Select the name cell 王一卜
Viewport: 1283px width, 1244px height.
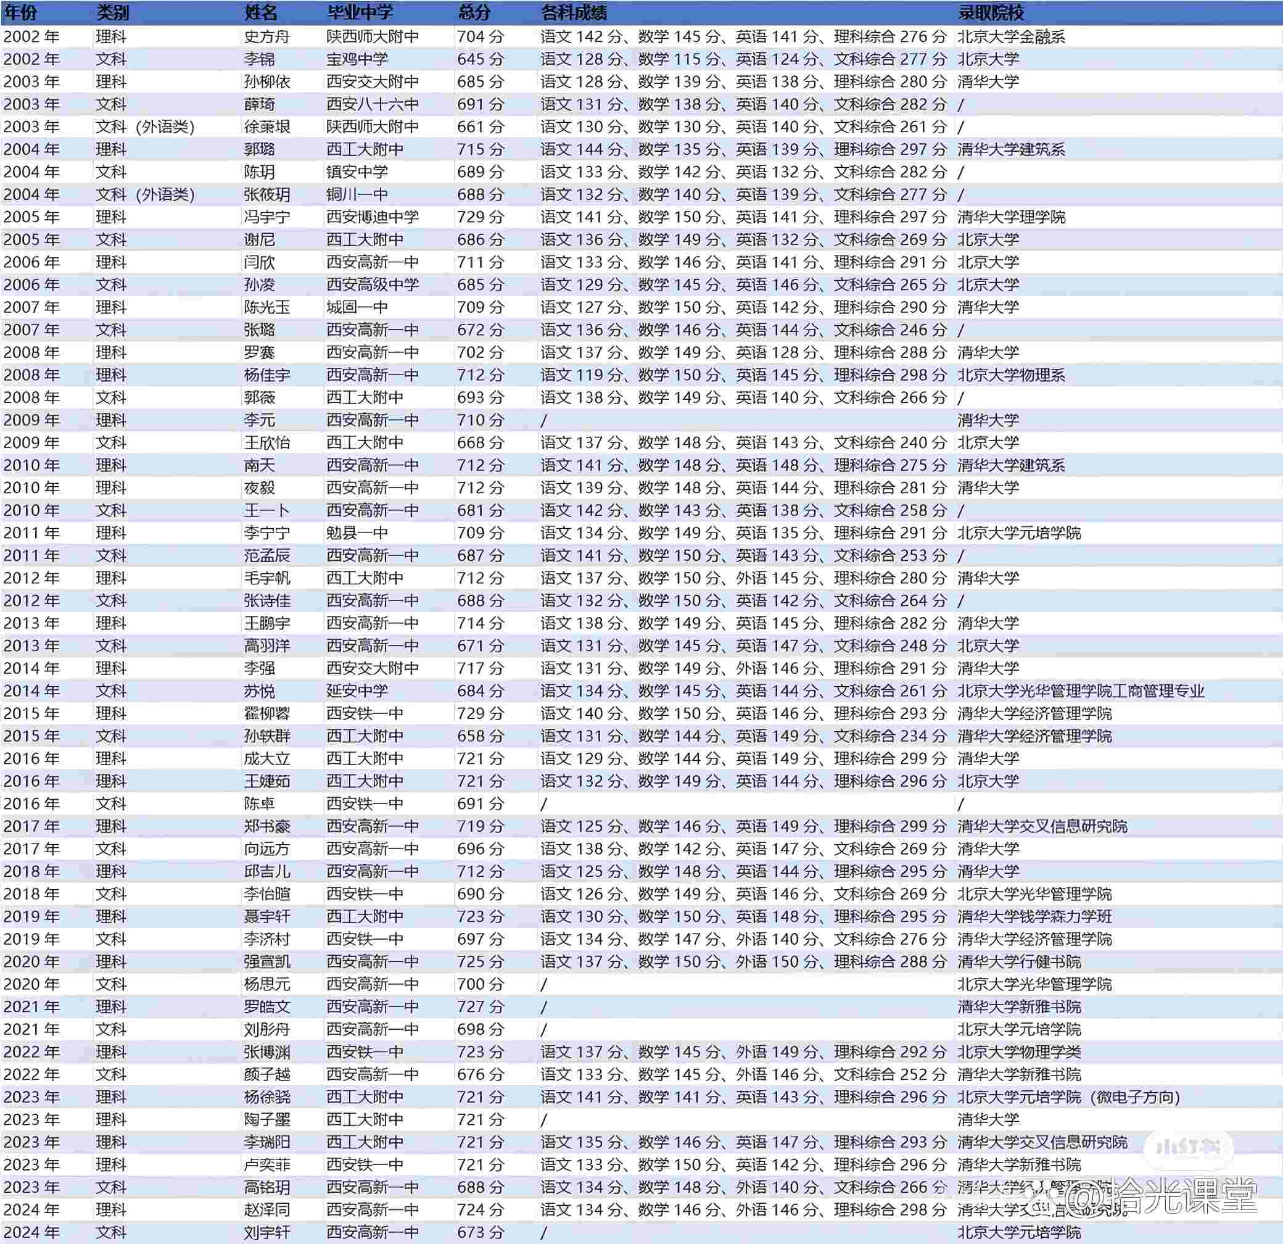[267, 511]
